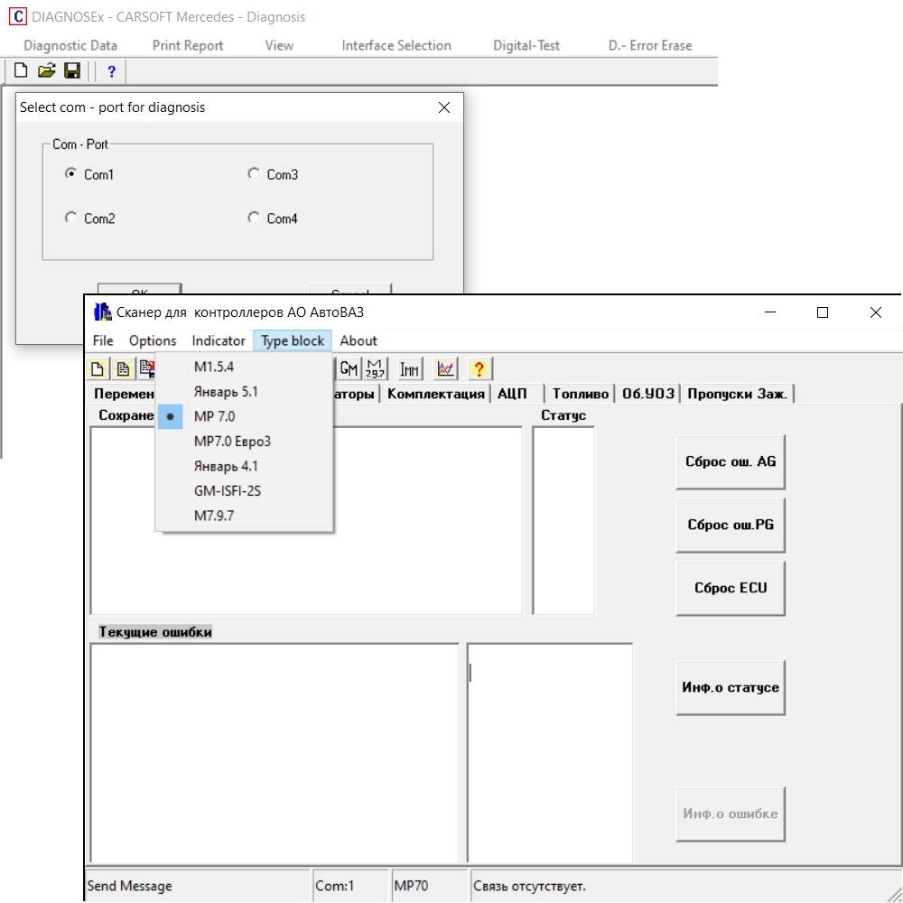Click the New file icon in CARSOFT toolbar

tap(21, 71)
